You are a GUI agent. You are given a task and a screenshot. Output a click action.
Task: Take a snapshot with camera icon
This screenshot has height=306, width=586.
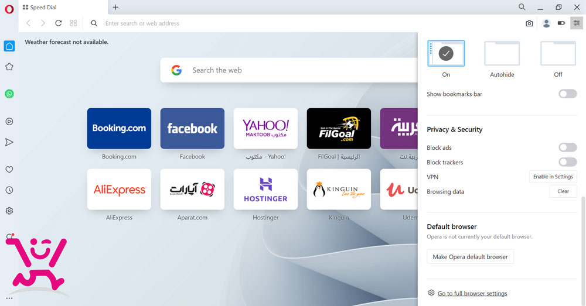pyautogui.click(x=529, y=23)
